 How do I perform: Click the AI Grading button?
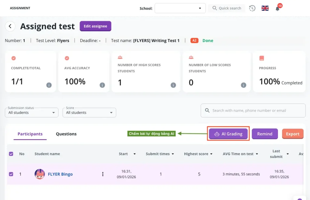tap(228, 134)
